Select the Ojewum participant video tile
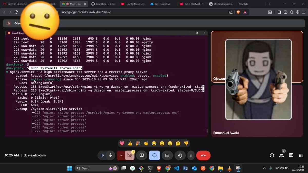Image resolution: width=308 pixels, height=173 pixels. point(257,57)
